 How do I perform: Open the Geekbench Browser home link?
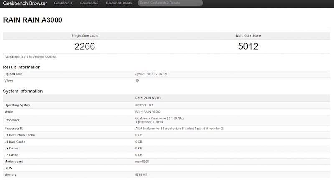point(25,3)
